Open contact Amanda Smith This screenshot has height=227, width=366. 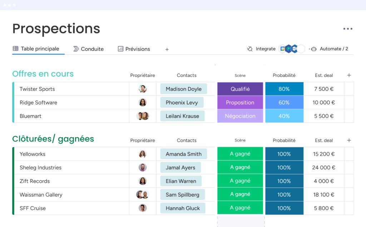(183, 154)
